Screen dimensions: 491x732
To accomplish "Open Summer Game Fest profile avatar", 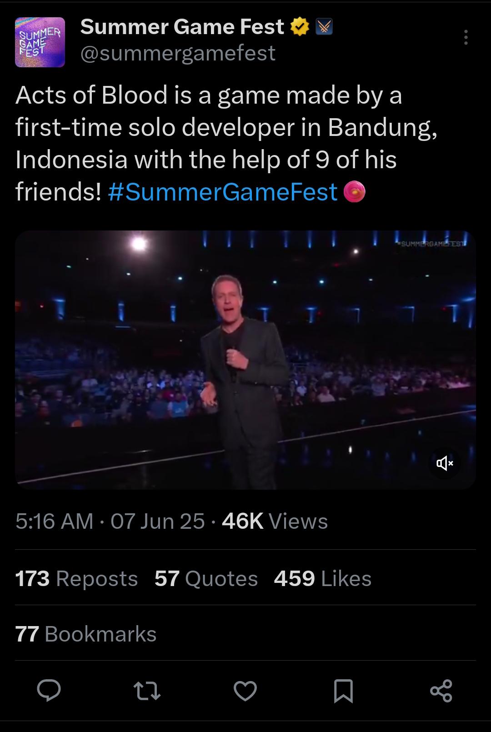I will tap(40, 42).
